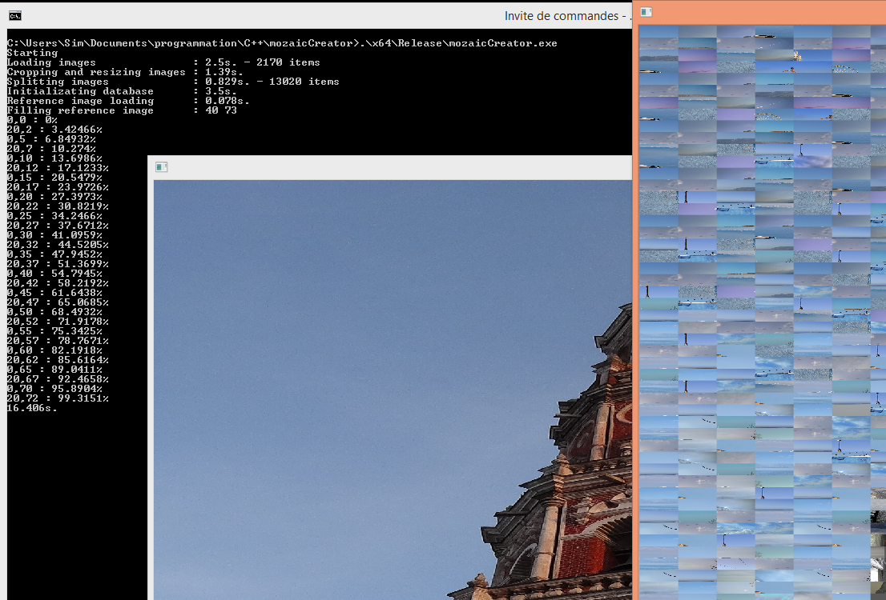Screen dimensions: 886x600
Task: Click the '20,57 : 78.7671%' progress line
Action: [x=58, y=341]
